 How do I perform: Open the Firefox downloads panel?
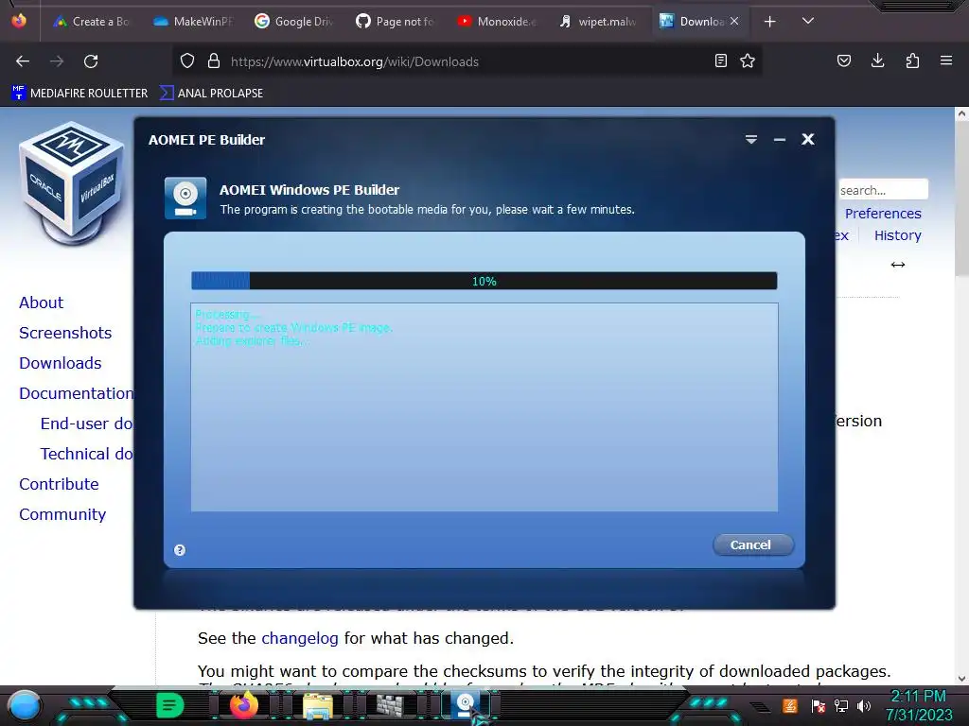coord(877,60)
